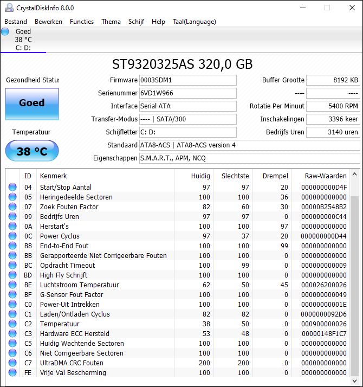Click the Serienummer text field
363x387 pixels.
click(187, 93)
